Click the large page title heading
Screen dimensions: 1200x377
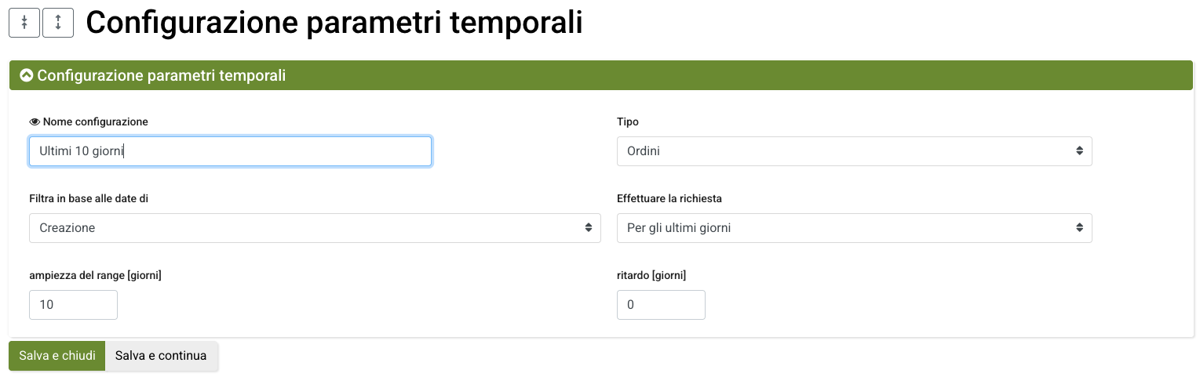[x=334, y=23]
